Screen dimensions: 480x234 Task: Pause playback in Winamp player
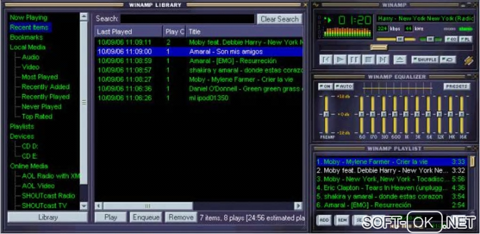354,59
